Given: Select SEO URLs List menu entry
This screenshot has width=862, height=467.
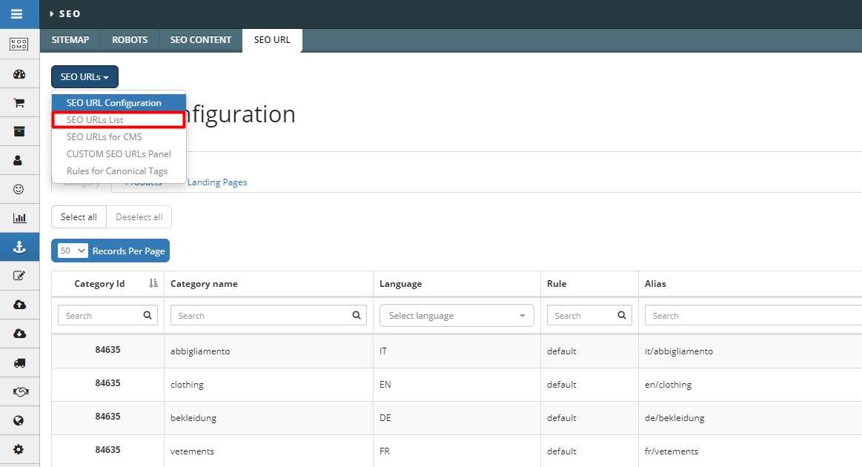Looking at the screenshot, I should (x=119, y=120).
